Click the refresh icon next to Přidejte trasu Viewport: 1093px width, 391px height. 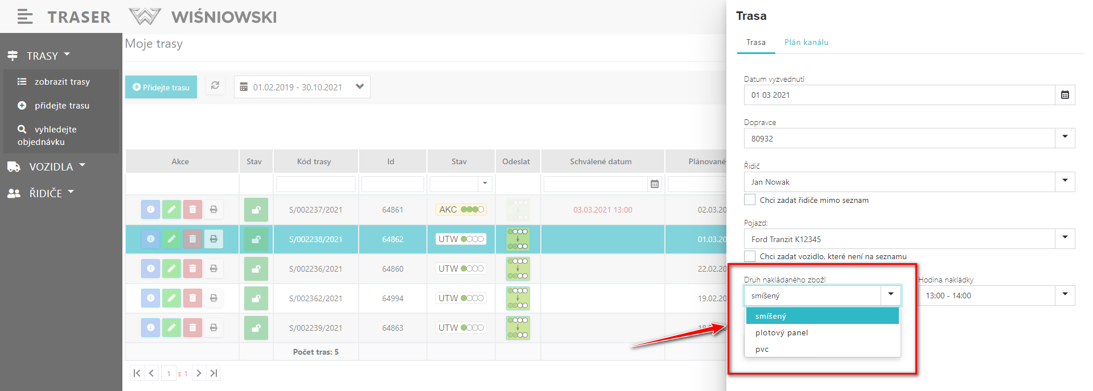click(215, 86)
